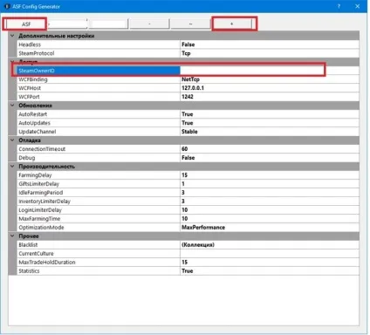Click the help question mark button

point(339,6)
